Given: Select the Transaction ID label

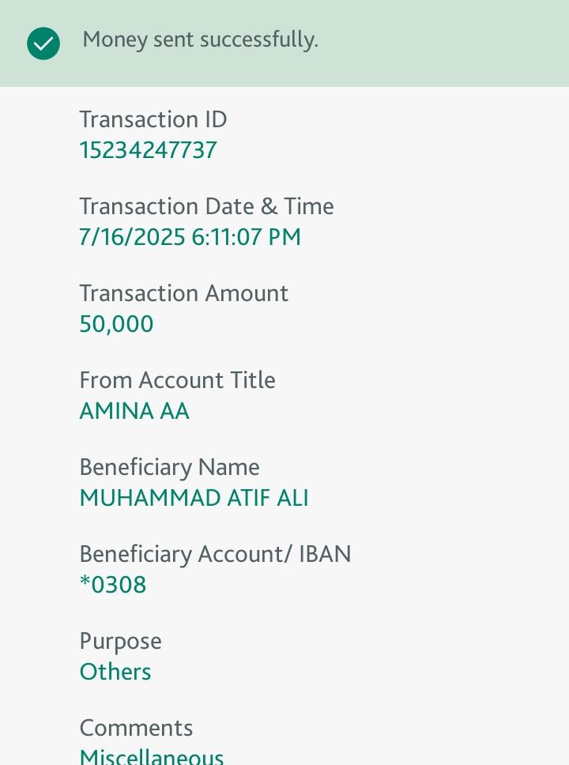Looking at the screenshot, I should point(153,119).
